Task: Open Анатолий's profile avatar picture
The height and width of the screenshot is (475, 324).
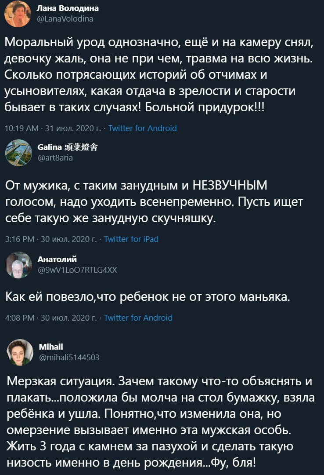Action: pos(19,265)
